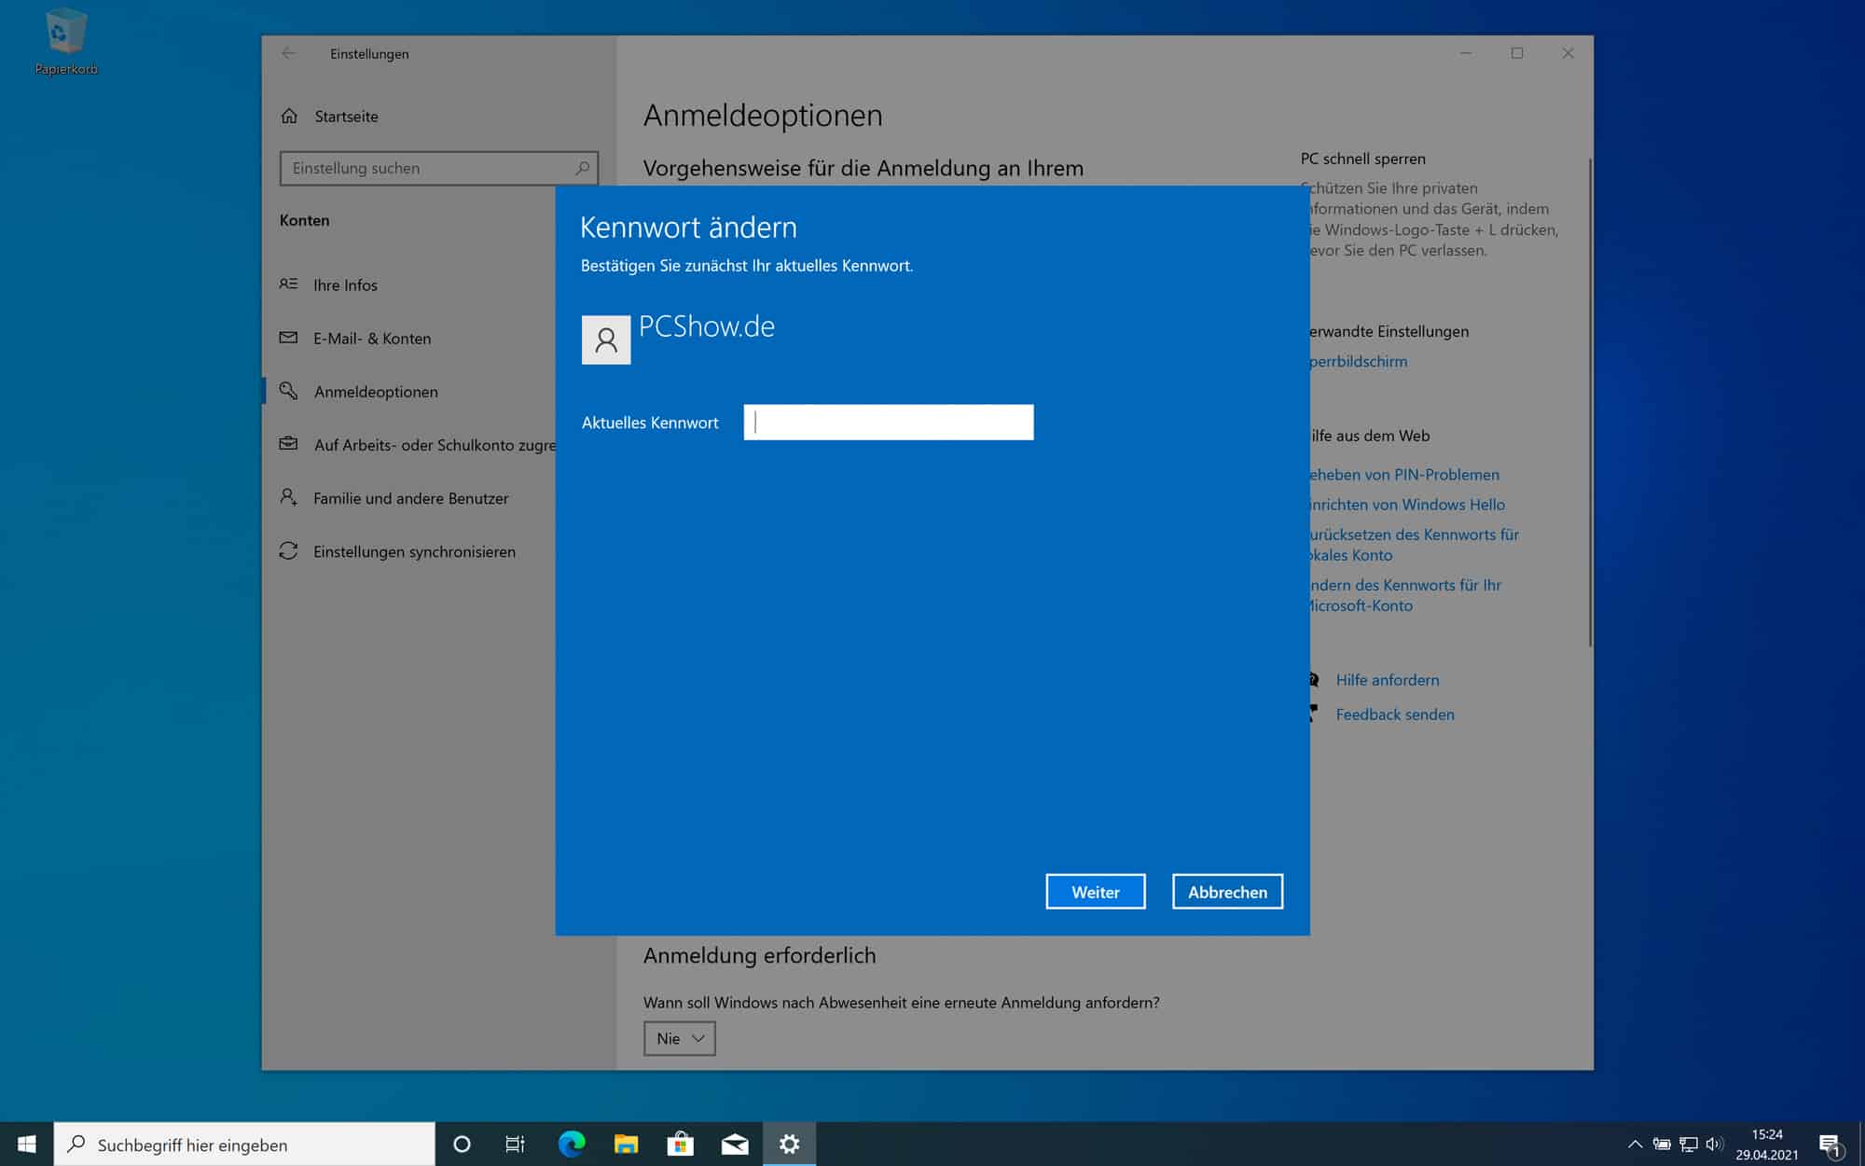The image size is (1865, 1166).
Task: Click the back arrow in Einstellungen window
Action: click(288, 53)
